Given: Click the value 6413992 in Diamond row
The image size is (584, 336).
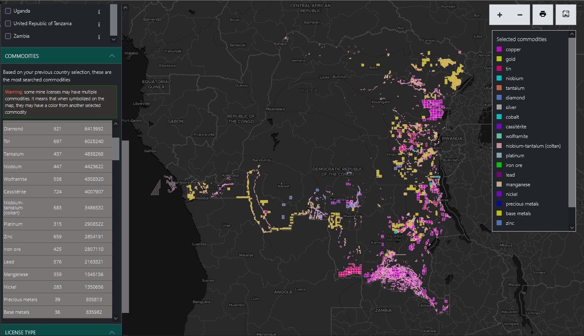Looking at the screenshot, I should pyautogui.click(x=93, y=129).
